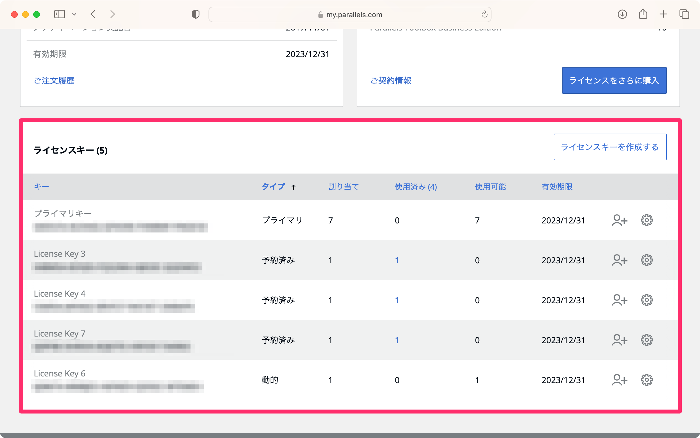
Task: Click ライセンスキーを作成する button
Action: tap(610, 147)
